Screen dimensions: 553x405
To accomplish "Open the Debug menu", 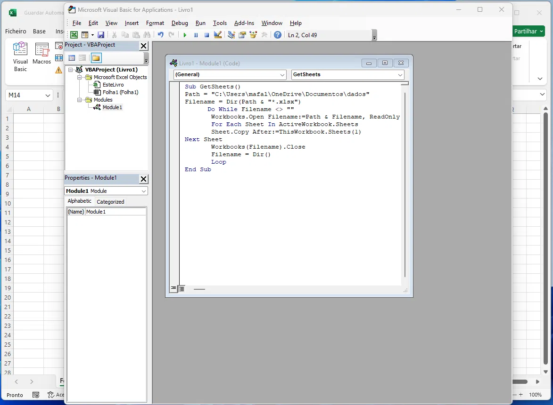I will pos(180,23).
